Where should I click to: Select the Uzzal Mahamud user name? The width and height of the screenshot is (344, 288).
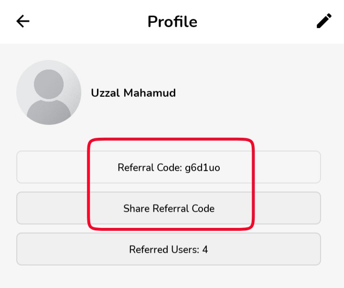pyautogui.click(x=133, y=93)
